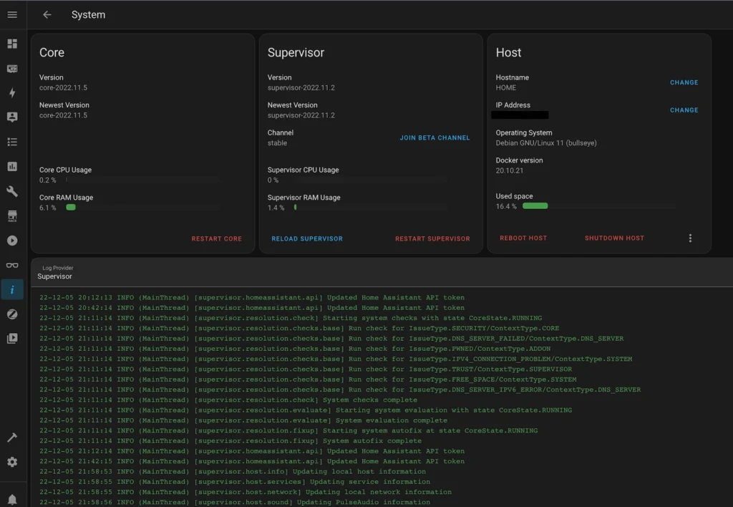Click Restart Core button

(216, 238)
